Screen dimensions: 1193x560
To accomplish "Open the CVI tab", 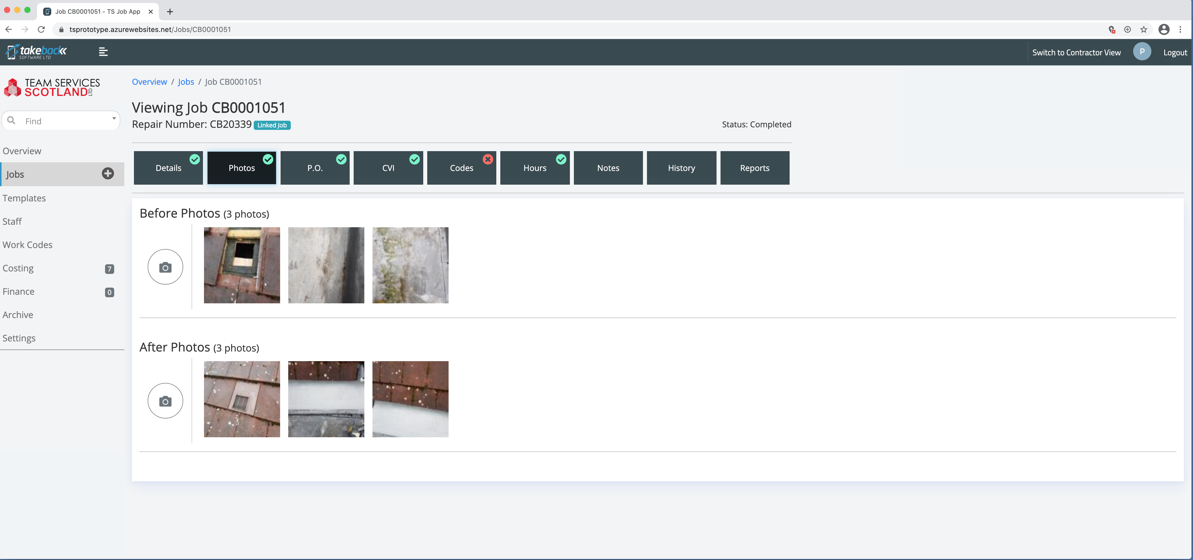I will click(x=388, y=168).
